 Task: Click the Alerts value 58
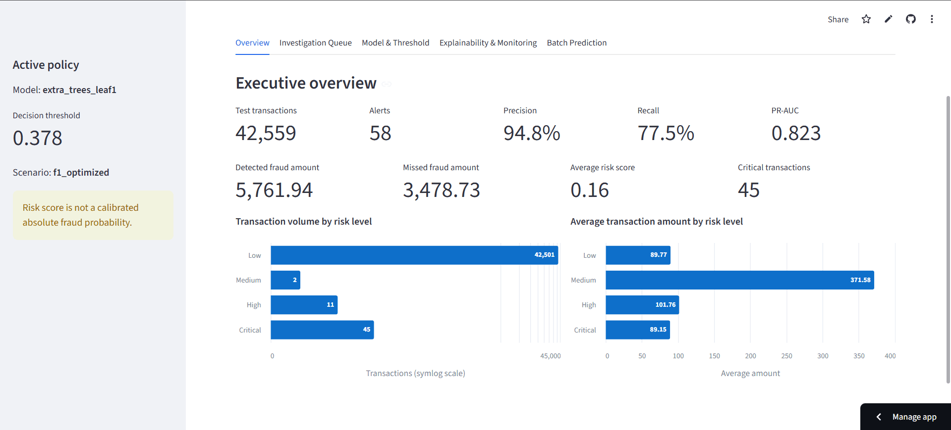pyautogui.click(x=381, y=133)
